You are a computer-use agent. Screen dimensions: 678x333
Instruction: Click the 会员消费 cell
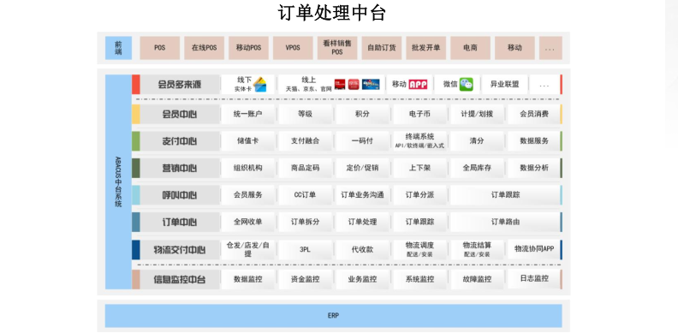[x=534, y=114]
